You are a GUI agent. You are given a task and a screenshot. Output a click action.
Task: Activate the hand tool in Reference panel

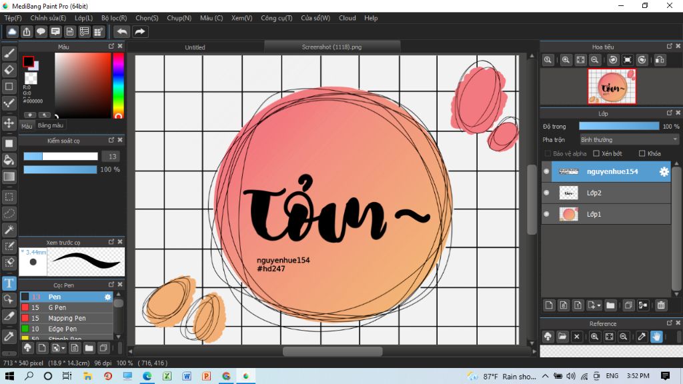click(656, 337)
